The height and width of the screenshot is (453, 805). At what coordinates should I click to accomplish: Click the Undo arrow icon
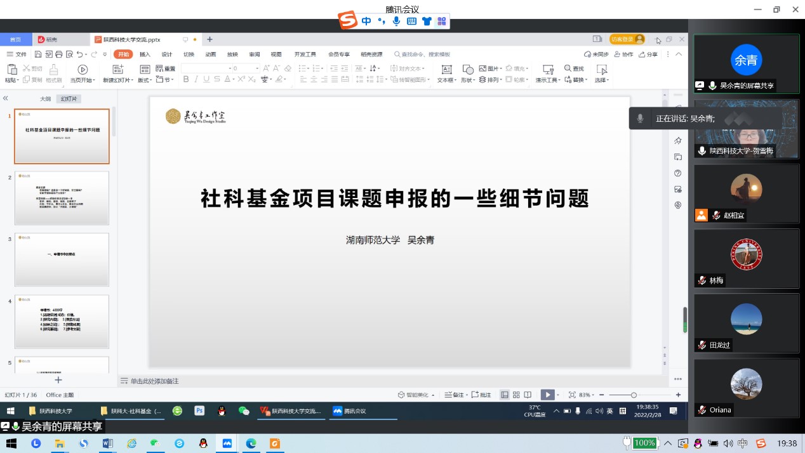pos(80,55)
